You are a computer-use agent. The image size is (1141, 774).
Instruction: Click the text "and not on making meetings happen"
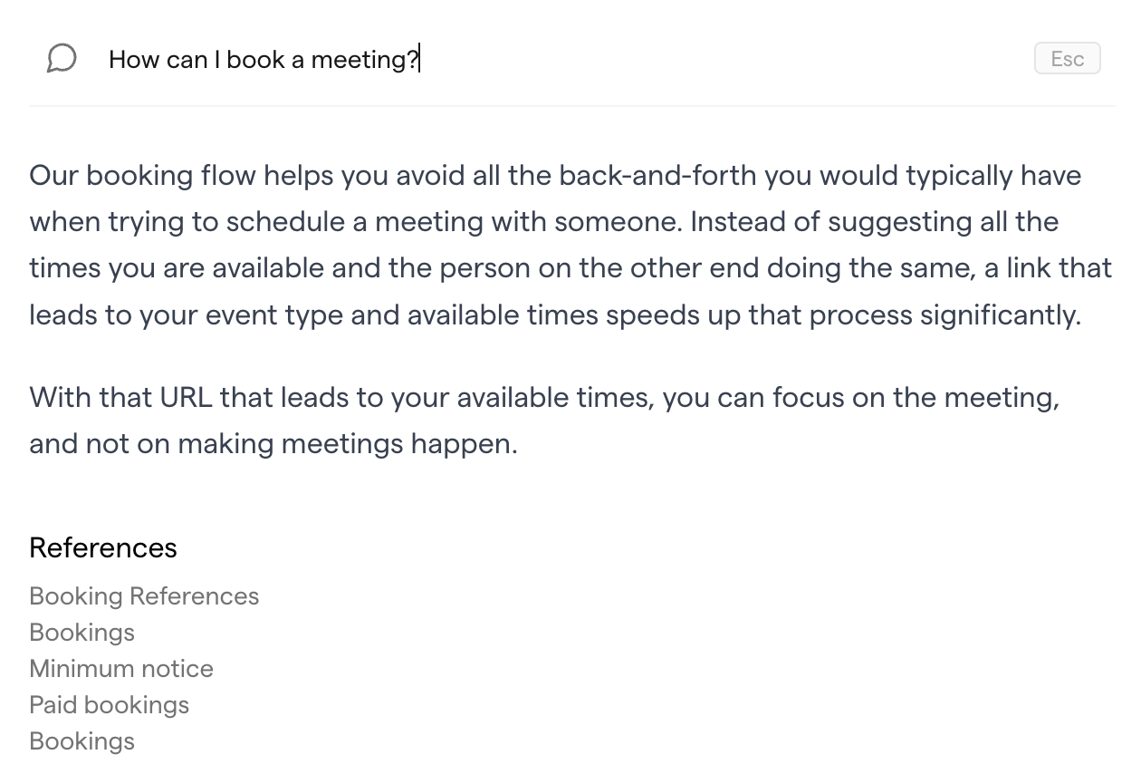(x=273, y=444)
